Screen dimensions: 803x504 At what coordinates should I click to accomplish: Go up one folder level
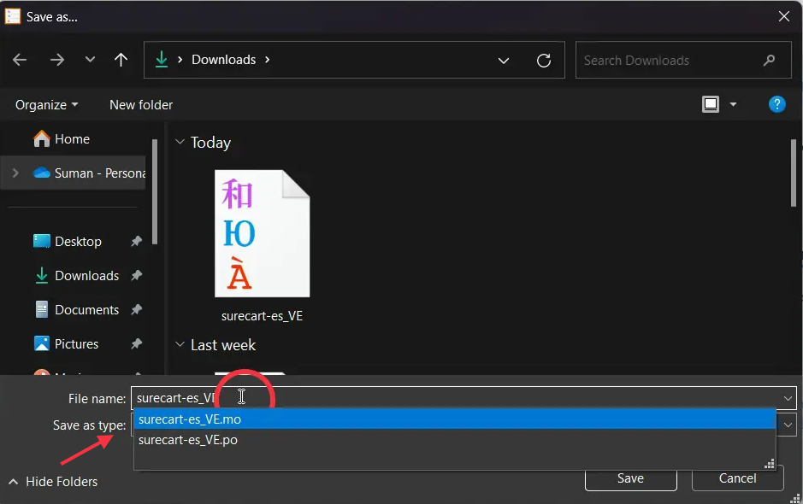coord(121,60)
